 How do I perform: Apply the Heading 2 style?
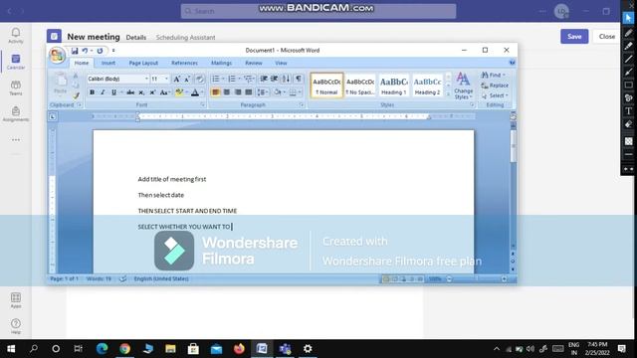click(x=427, y=86)
